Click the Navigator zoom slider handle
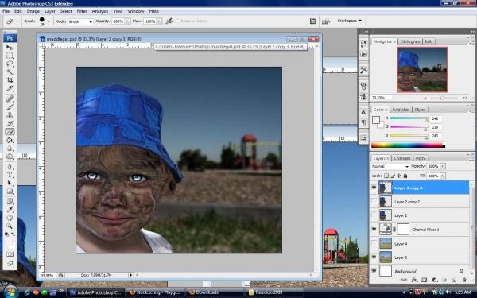The height and width of the screenshot is (298, 477). [442, 98]
